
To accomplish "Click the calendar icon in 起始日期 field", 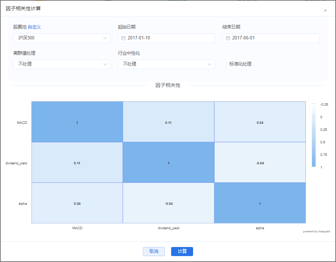I will [x=123, y=38].
